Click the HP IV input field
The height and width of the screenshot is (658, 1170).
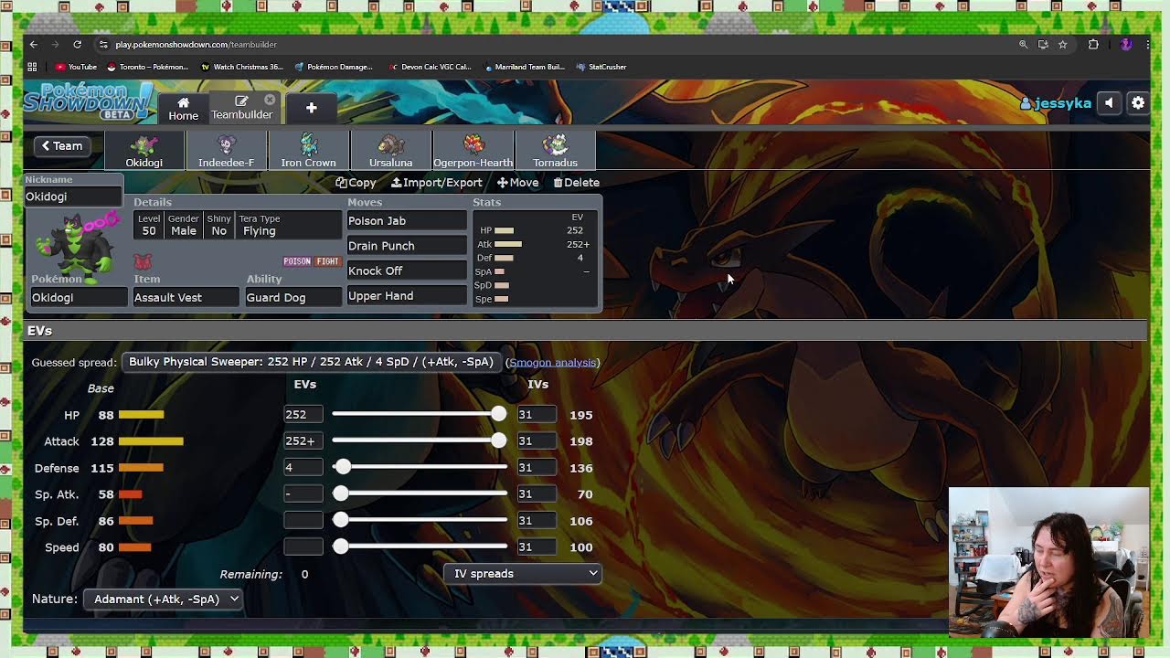tap(536, 414)
